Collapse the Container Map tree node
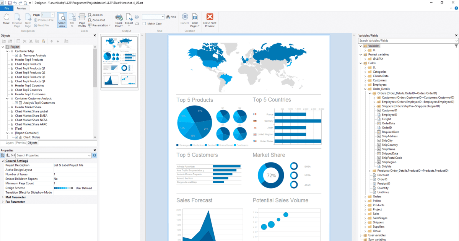Viewport: 459px width, 241px height. 7,51
